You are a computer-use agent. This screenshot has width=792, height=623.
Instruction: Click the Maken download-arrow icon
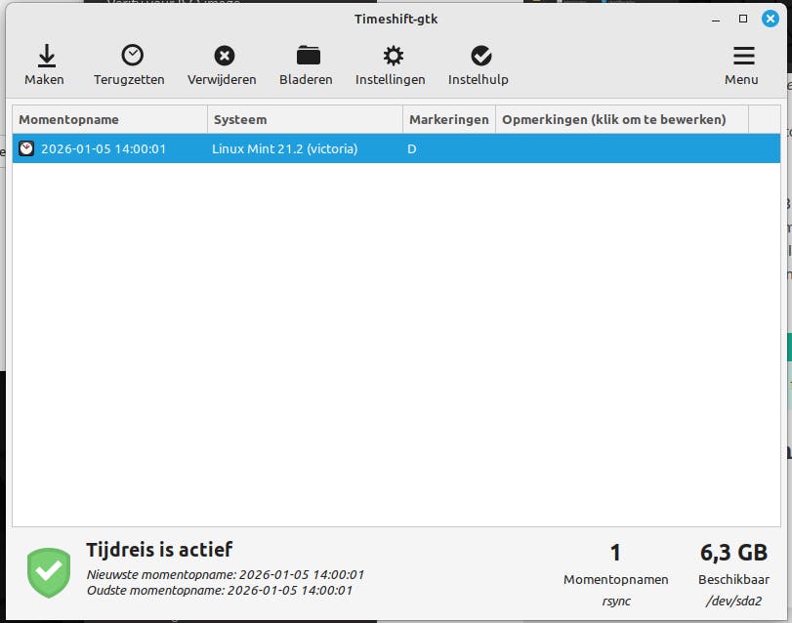pos(47,56)
